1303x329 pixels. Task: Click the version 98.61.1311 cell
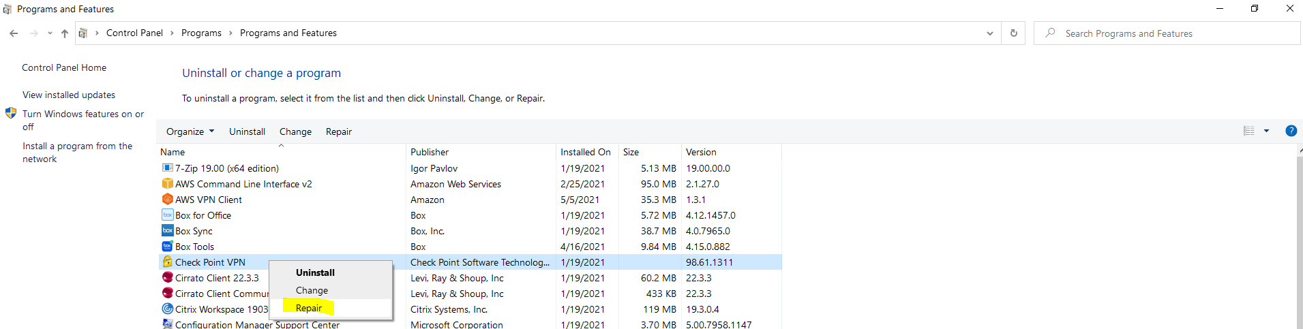[x=709, y=262]
